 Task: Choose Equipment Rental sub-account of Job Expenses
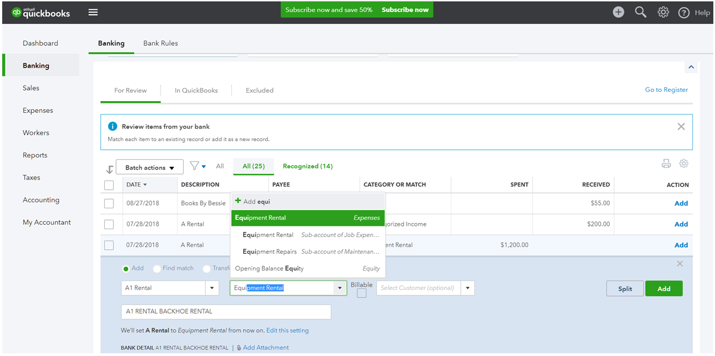(308, 235)
